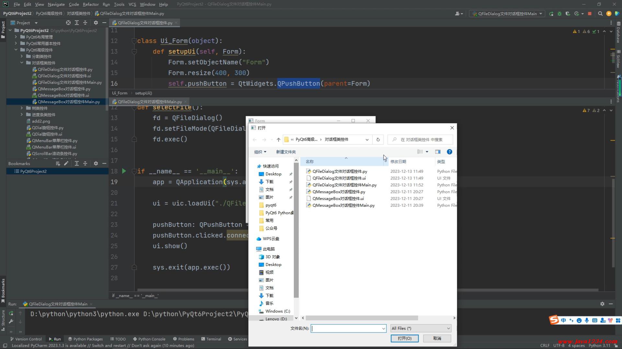Open the VCS menu
Screen dimensions: 622x349
132,4
